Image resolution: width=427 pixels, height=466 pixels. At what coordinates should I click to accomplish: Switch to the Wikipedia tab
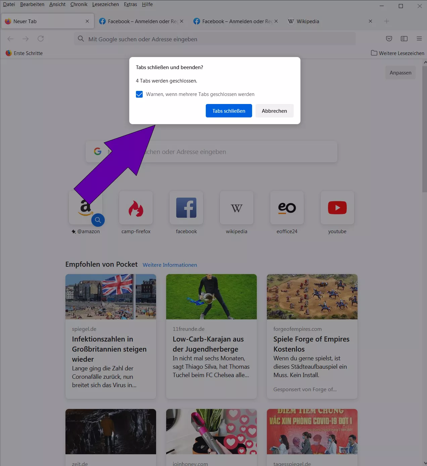coord(330,21)
